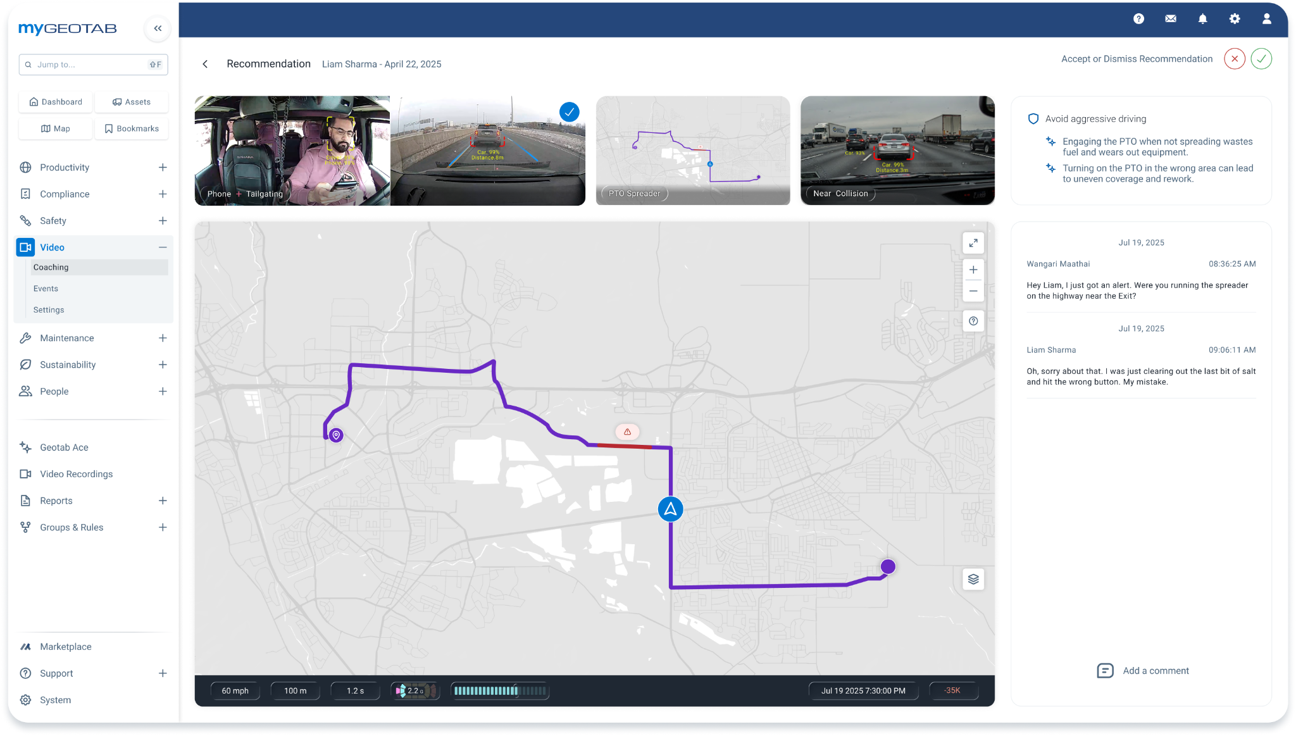The width and height of the screenshot is (1296, 736).
Task: Click the myGeotab logo
Action: pyautogui.click(x=68, y=28)
